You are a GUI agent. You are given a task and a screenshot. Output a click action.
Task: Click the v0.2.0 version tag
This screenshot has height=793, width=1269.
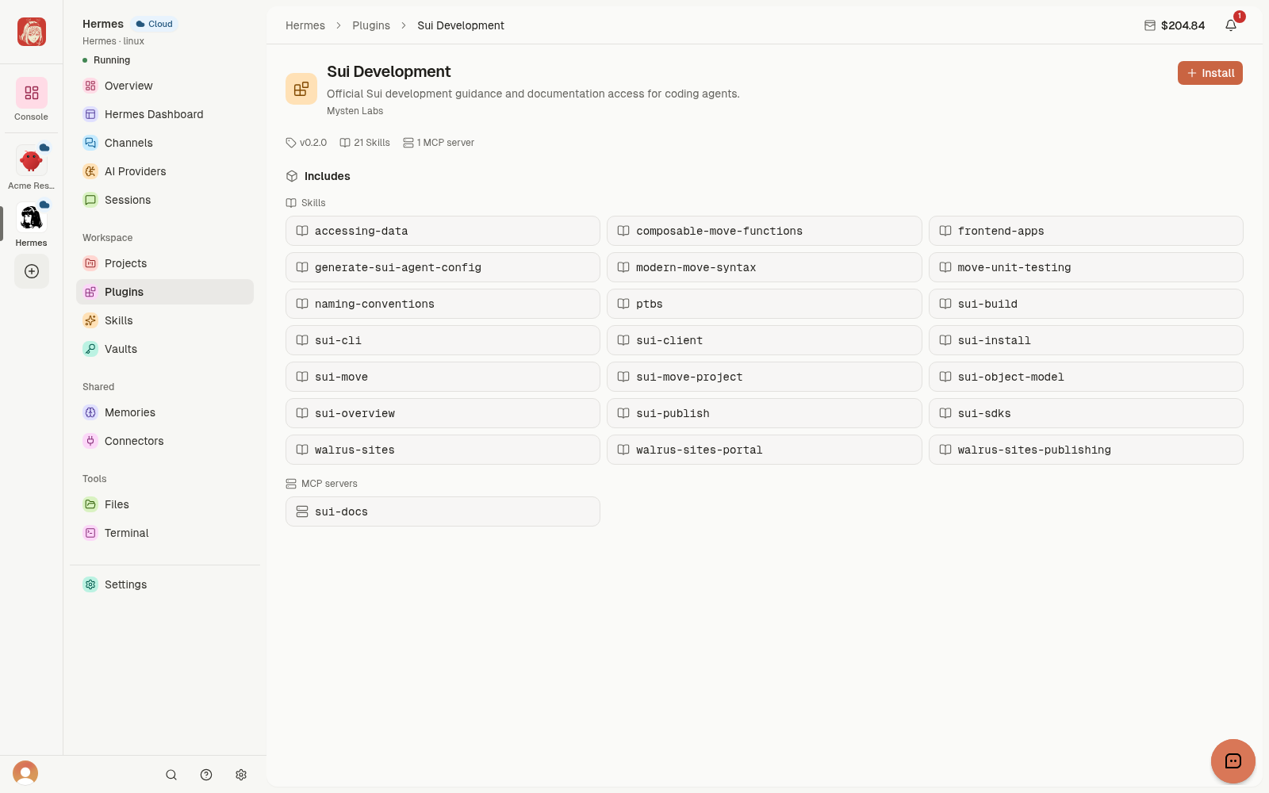coord(306,143)
